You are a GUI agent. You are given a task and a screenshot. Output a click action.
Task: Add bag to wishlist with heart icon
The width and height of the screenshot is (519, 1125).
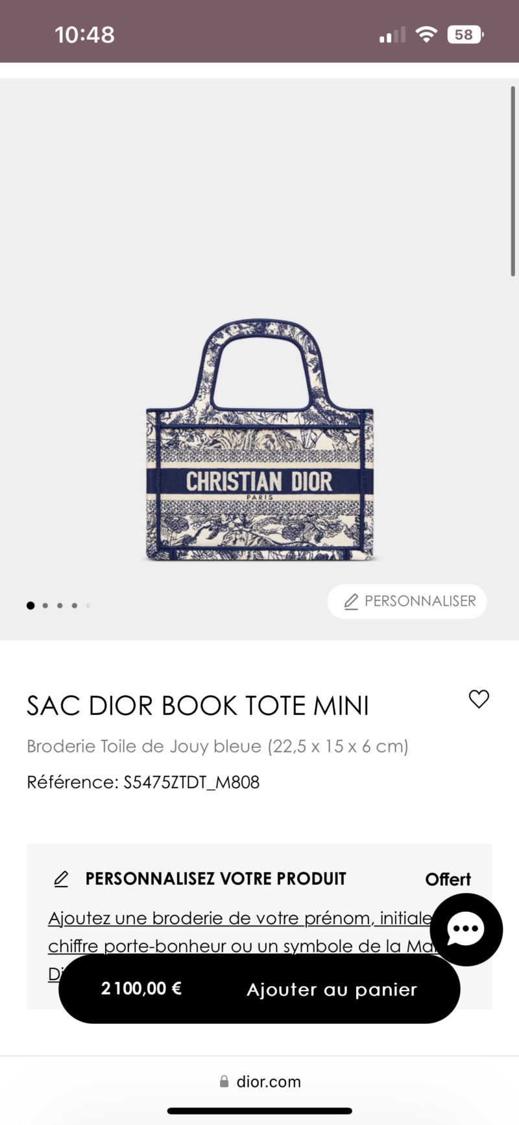coord(479,699)
